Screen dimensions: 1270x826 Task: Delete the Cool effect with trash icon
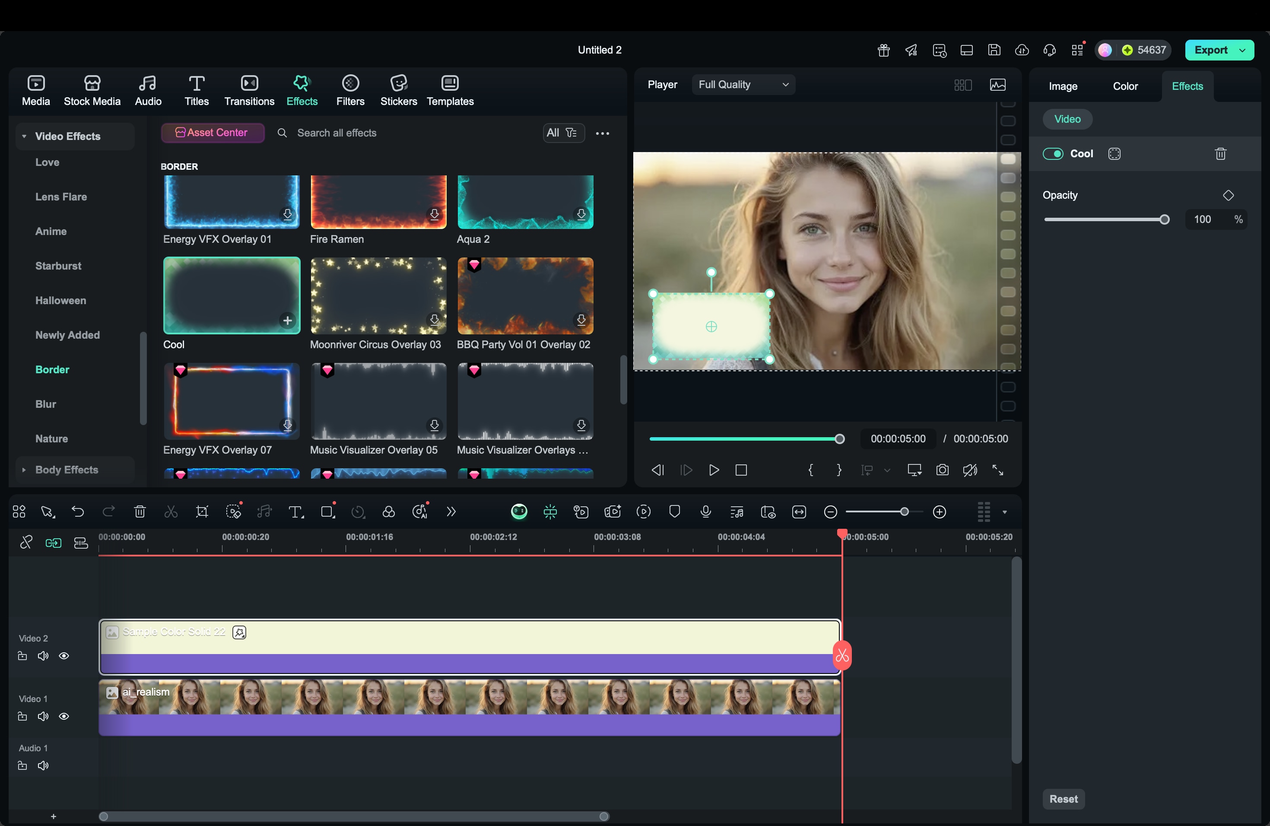click(1220, 154)
